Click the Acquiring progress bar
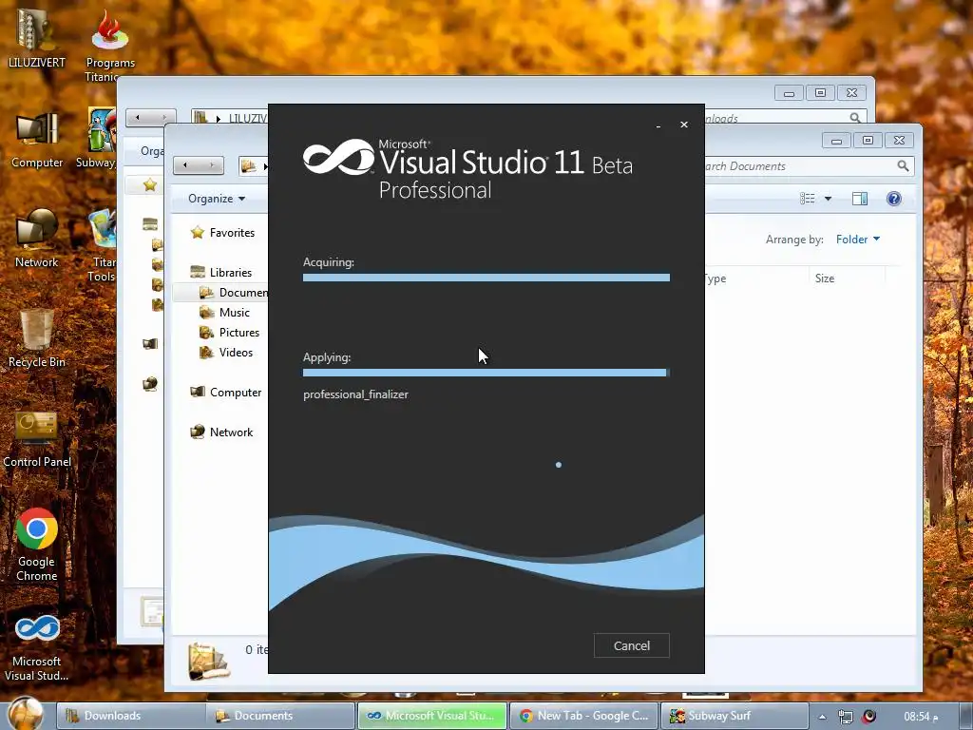 486,278
